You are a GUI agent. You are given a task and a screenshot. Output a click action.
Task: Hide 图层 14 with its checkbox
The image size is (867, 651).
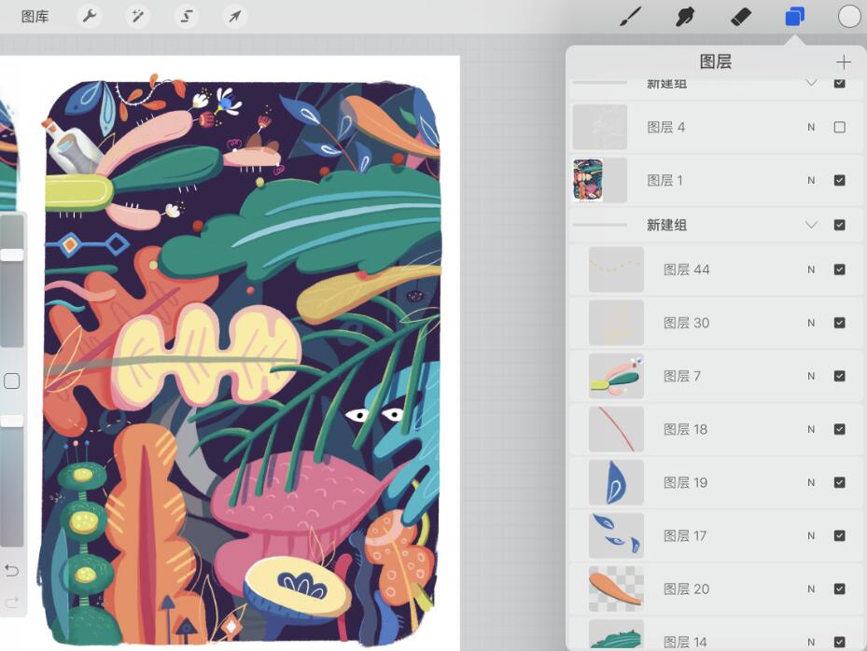coord(839,643)
